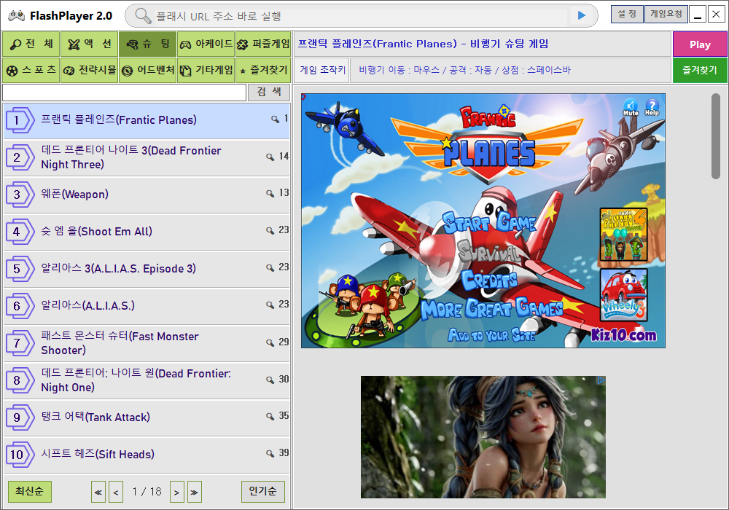Switch to the 액션 action category
Image resolution: width=729 pixels, height=510 pixels.
pyautogui.click(x=89, y=44)
